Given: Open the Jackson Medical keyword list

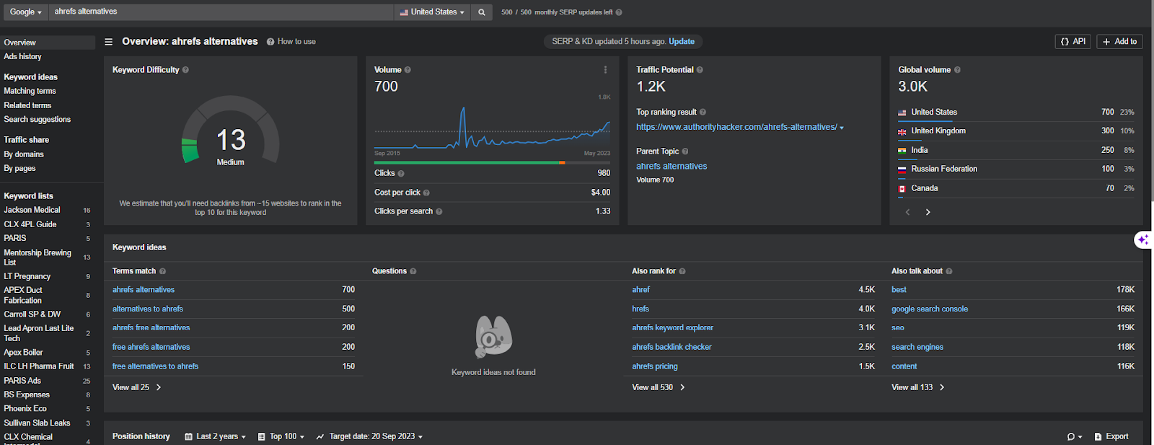Looking at the screenshot, I should coord(32,211).
